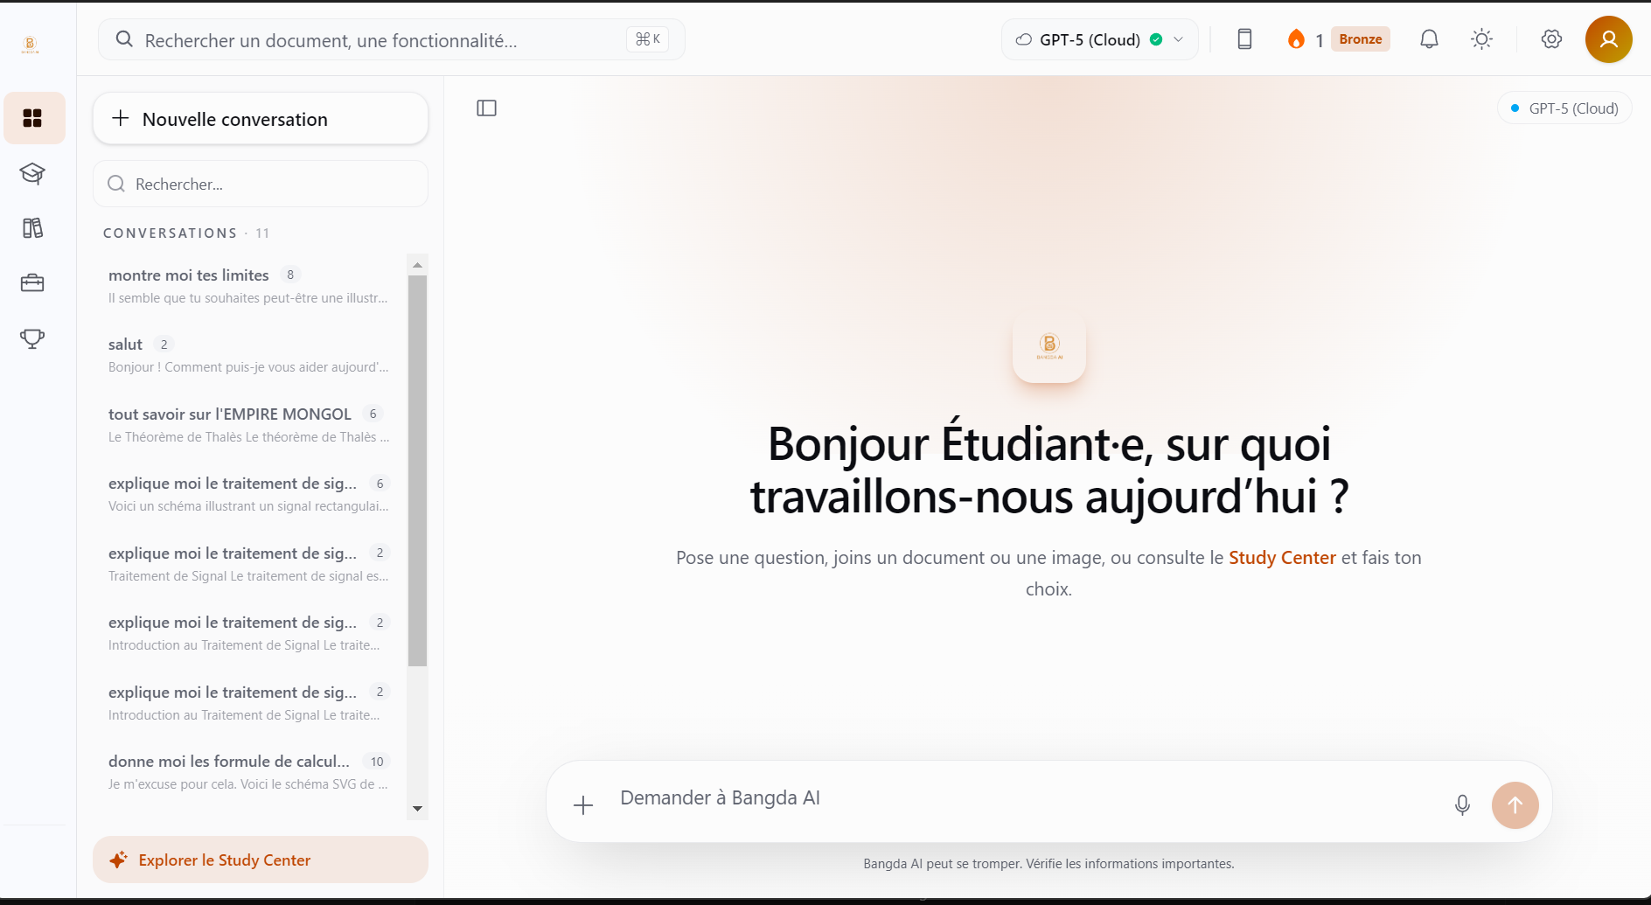The height and width of the screenshot is (905, 1651).
Task: Click Explorer le Study Center button
Action: click(x=261, y=860)
